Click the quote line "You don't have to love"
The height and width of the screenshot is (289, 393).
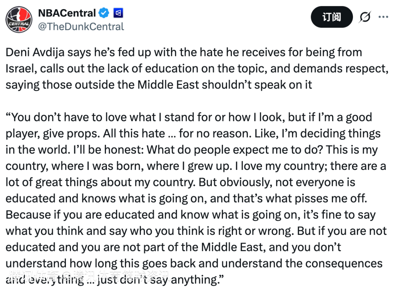[189, 117]
